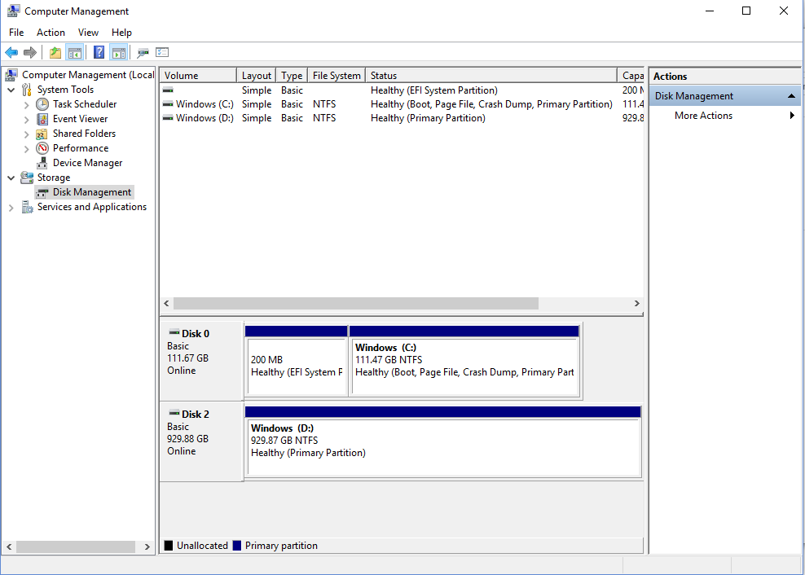This screenshot has width=805, height=575.
Task: Select the Windows (D:) volume row
Action: (x=203, y=117)
